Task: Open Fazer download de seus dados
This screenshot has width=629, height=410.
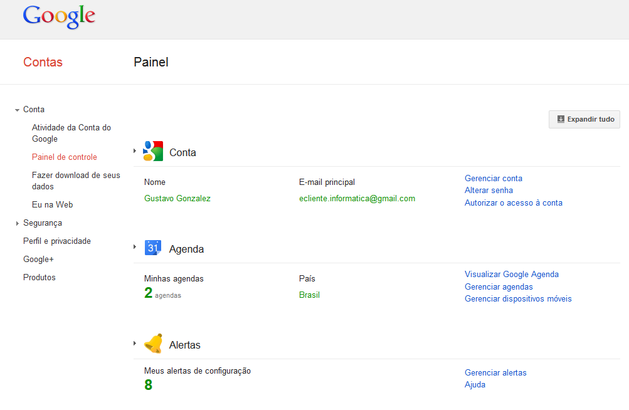Action: pyautogui.click(x=76, y=181)
